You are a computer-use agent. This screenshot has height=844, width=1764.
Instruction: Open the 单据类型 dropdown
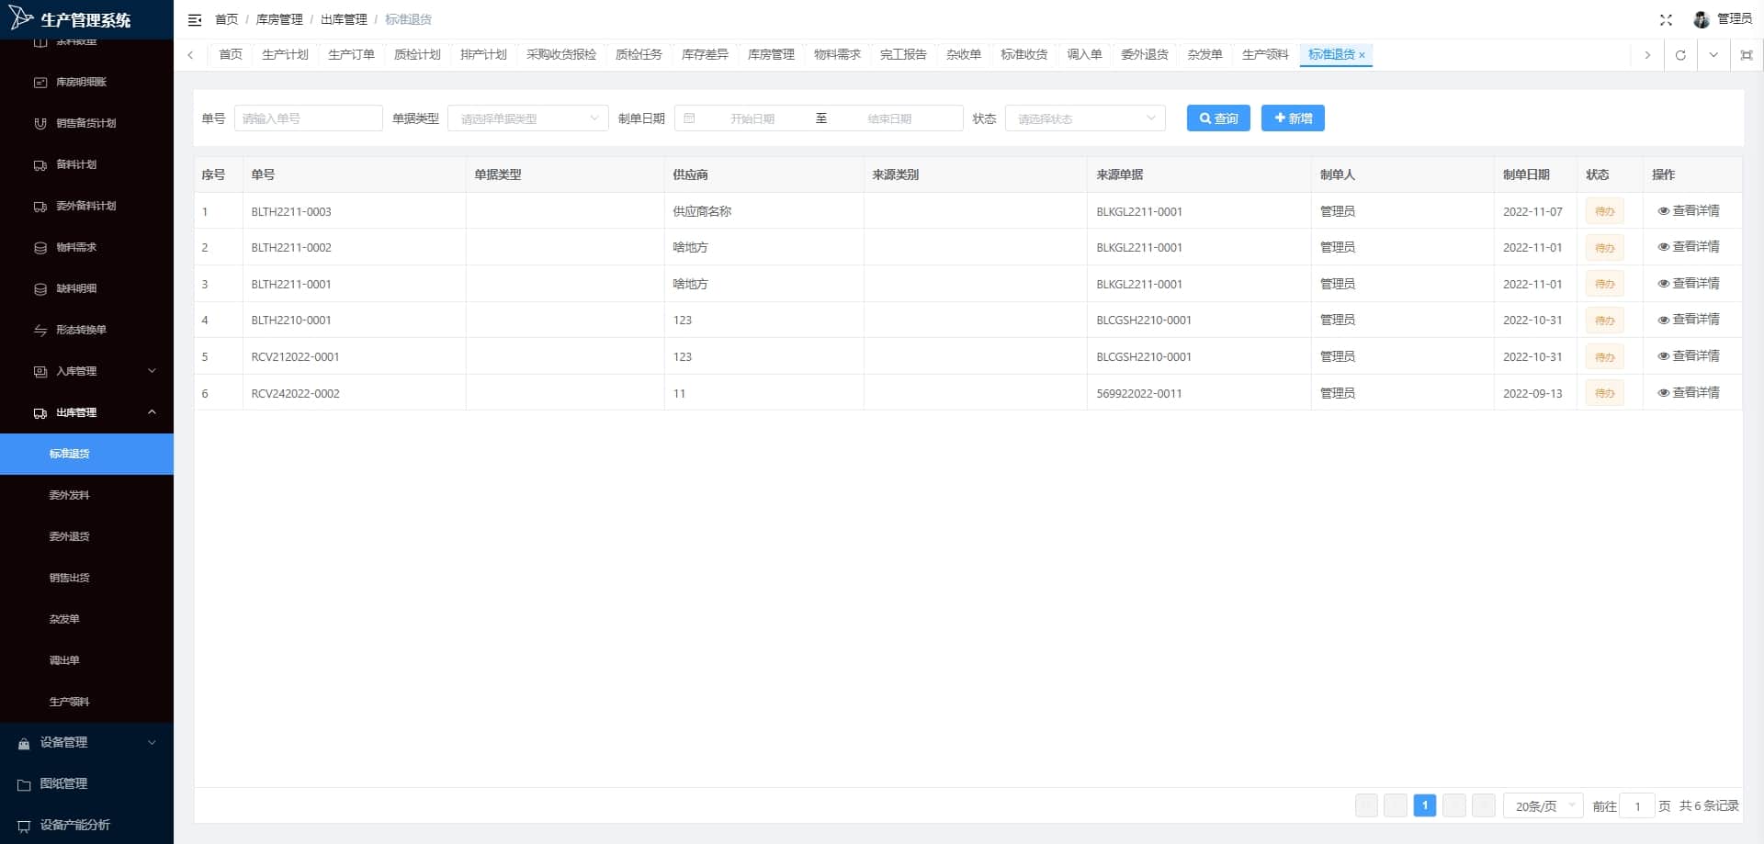(x=527, y=118)
